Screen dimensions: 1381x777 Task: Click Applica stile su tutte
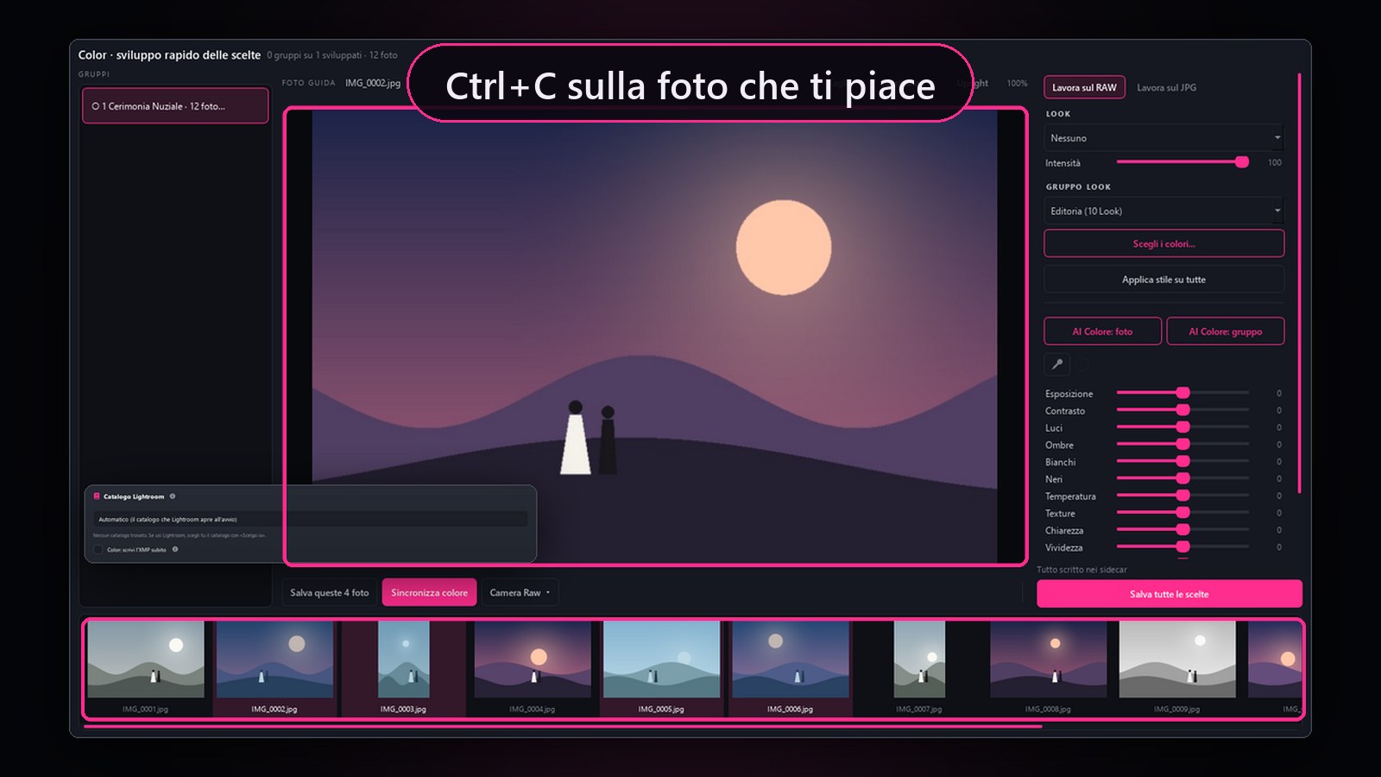point(1163,280)
